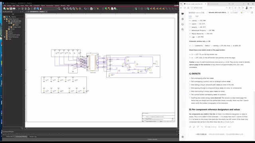This screenshot has width=255, height=143.
Task: Click the new chat plus-circle sidebar icon
Action: pos(182,19)
